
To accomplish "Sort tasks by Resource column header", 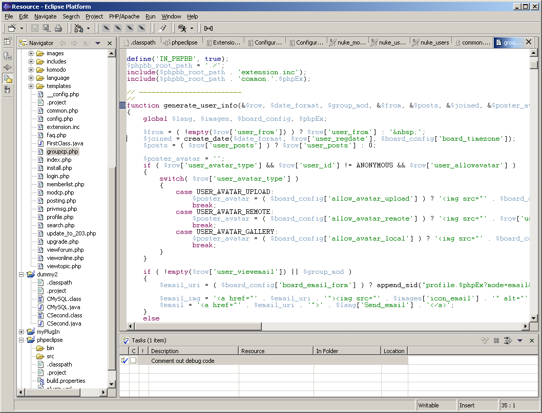I will click(x=276, y=351).
